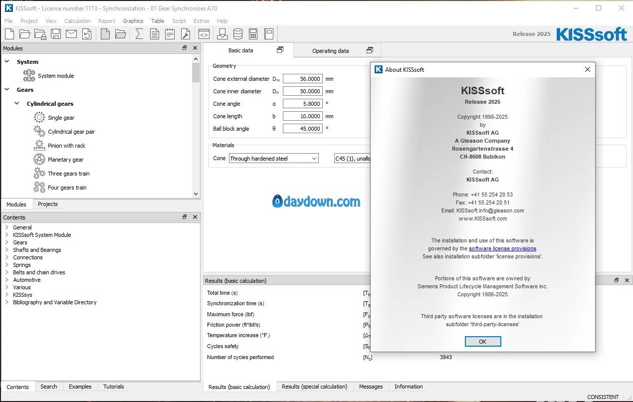Image resolution: width=633 pixels, height=402 pixels.
Task: Detach the Operating data tab using its window icon
Action: 370,50
